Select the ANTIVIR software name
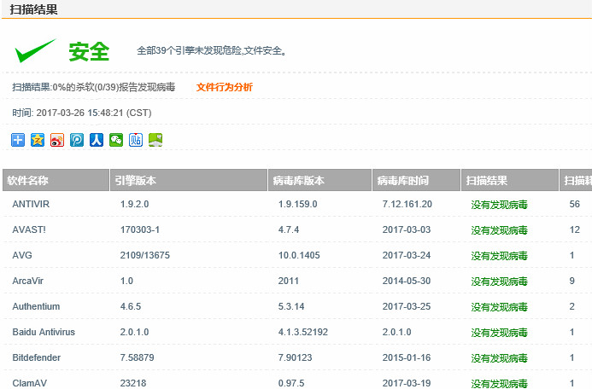Image resolution: width=592 pixels, height=389 pixels. click(x=31, y=204)
